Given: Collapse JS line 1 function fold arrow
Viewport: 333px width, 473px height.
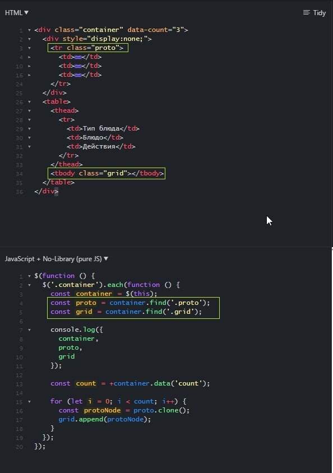Looking at the screenshot, I should [29, 276].
